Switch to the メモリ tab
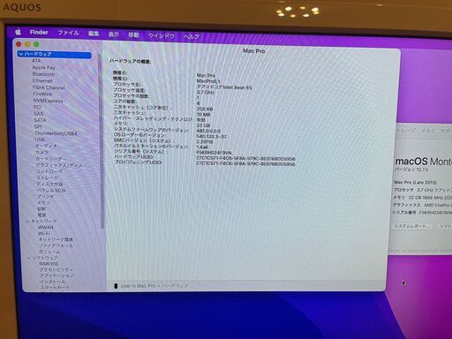This screenshot has width=452, height=339. [427, 131]
